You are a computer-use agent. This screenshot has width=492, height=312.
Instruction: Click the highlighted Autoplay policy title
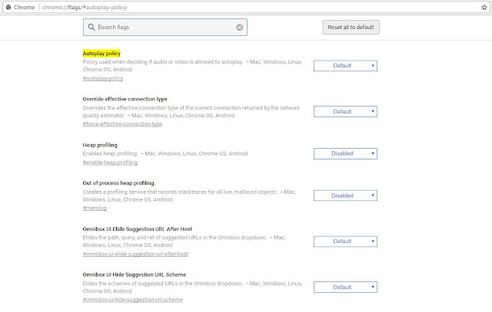[101, 54]
